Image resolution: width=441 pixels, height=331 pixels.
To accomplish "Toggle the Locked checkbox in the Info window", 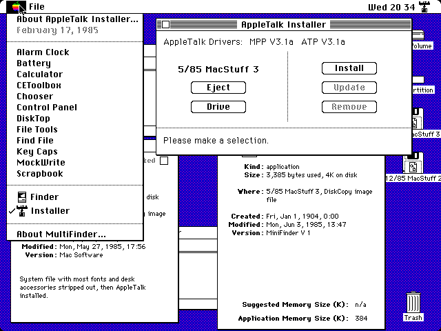I will tap(164, 161).
